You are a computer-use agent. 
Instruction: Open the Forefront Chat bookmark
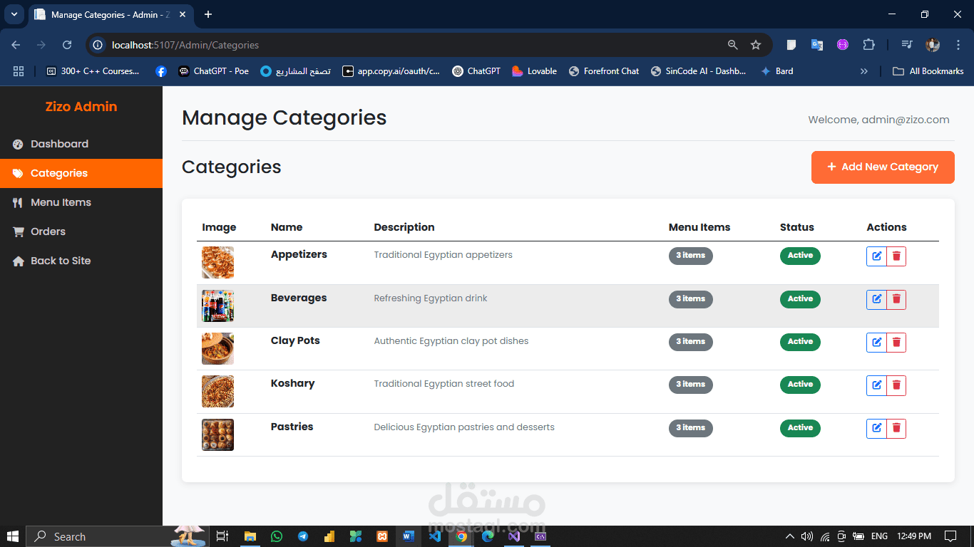[604, 71]
